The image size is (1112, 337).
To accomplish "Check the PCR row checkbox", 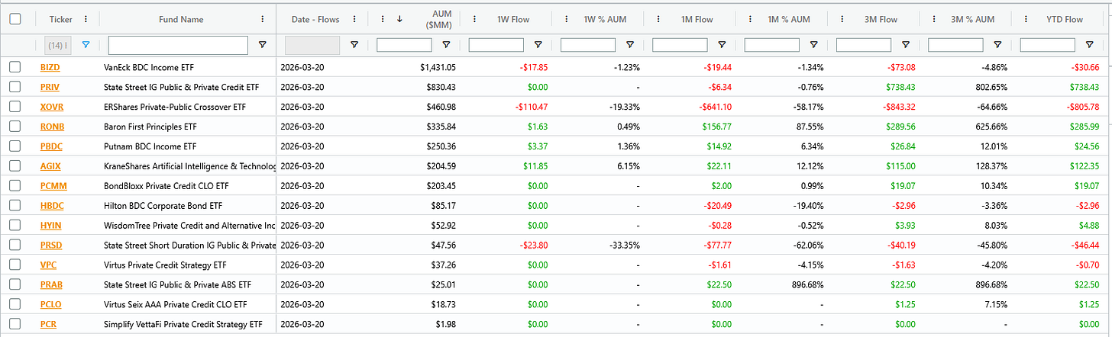I will (x=15, y=324).
